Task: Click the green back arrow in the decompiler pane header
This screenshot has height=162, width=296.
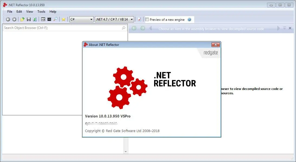Action: [134, 28]
